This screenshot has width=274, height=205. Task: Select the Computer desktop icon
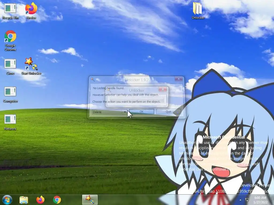(x=10, y=94)
